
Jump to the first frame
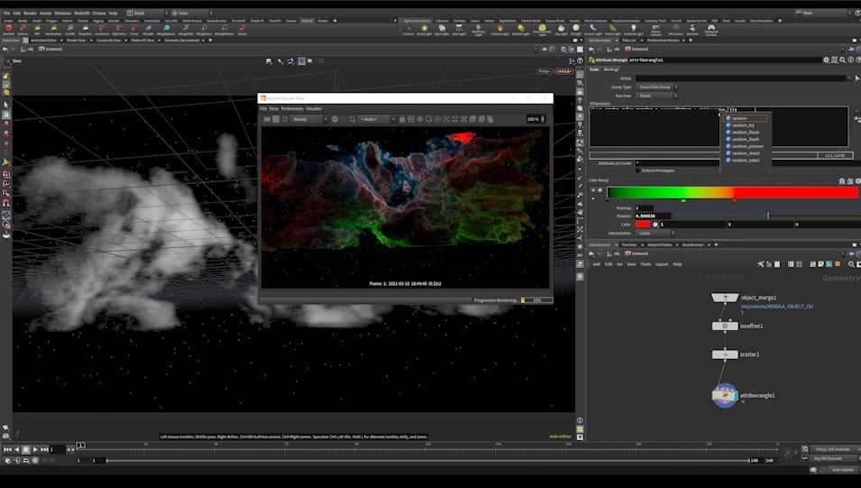(x=7, y=449)
